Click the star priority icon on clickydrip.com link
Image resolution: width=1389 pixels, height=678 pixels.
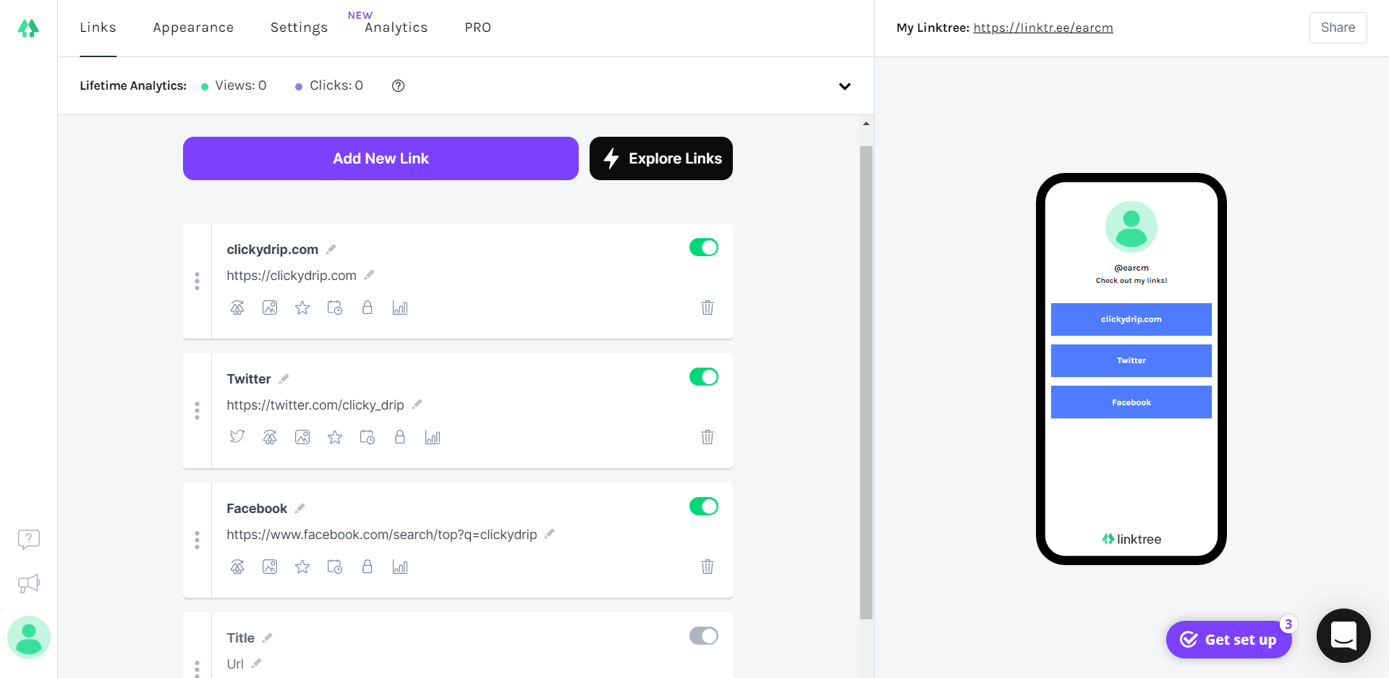point(302,308)
